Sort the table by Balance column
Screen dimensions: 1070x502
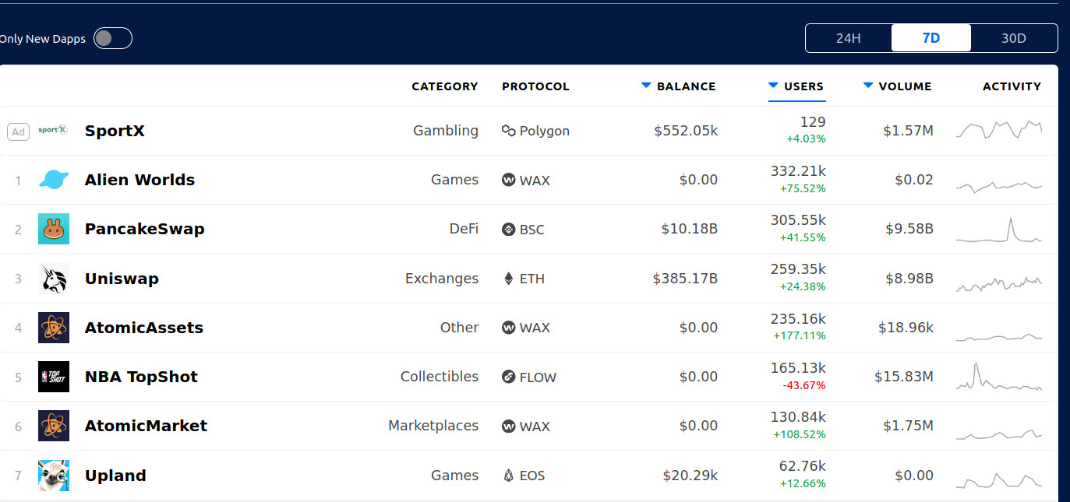coord(678,86)
